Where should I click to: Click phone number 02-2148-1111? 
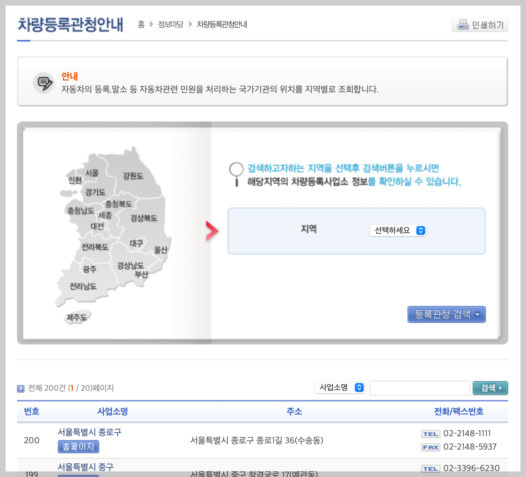[467, 433]
